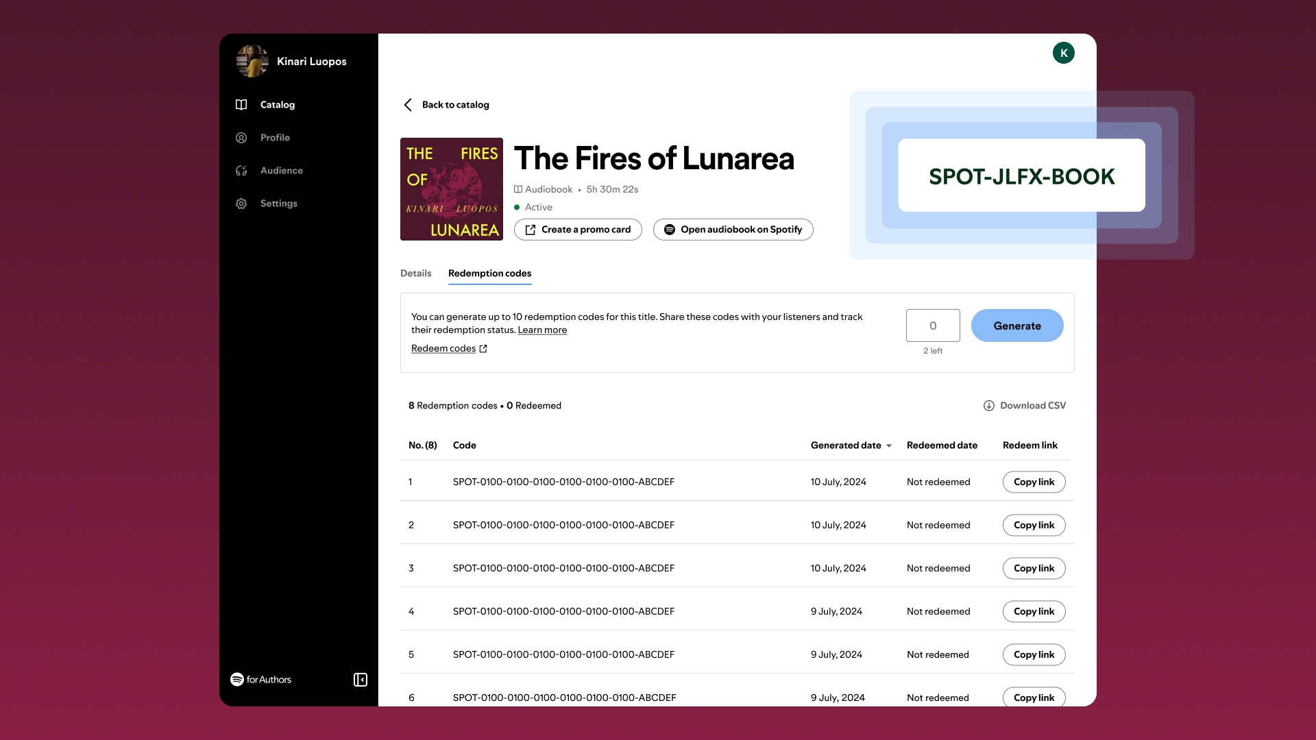
Task: Click the back arrow chevron
Action: pyautogui.click(x=408, y=104)
